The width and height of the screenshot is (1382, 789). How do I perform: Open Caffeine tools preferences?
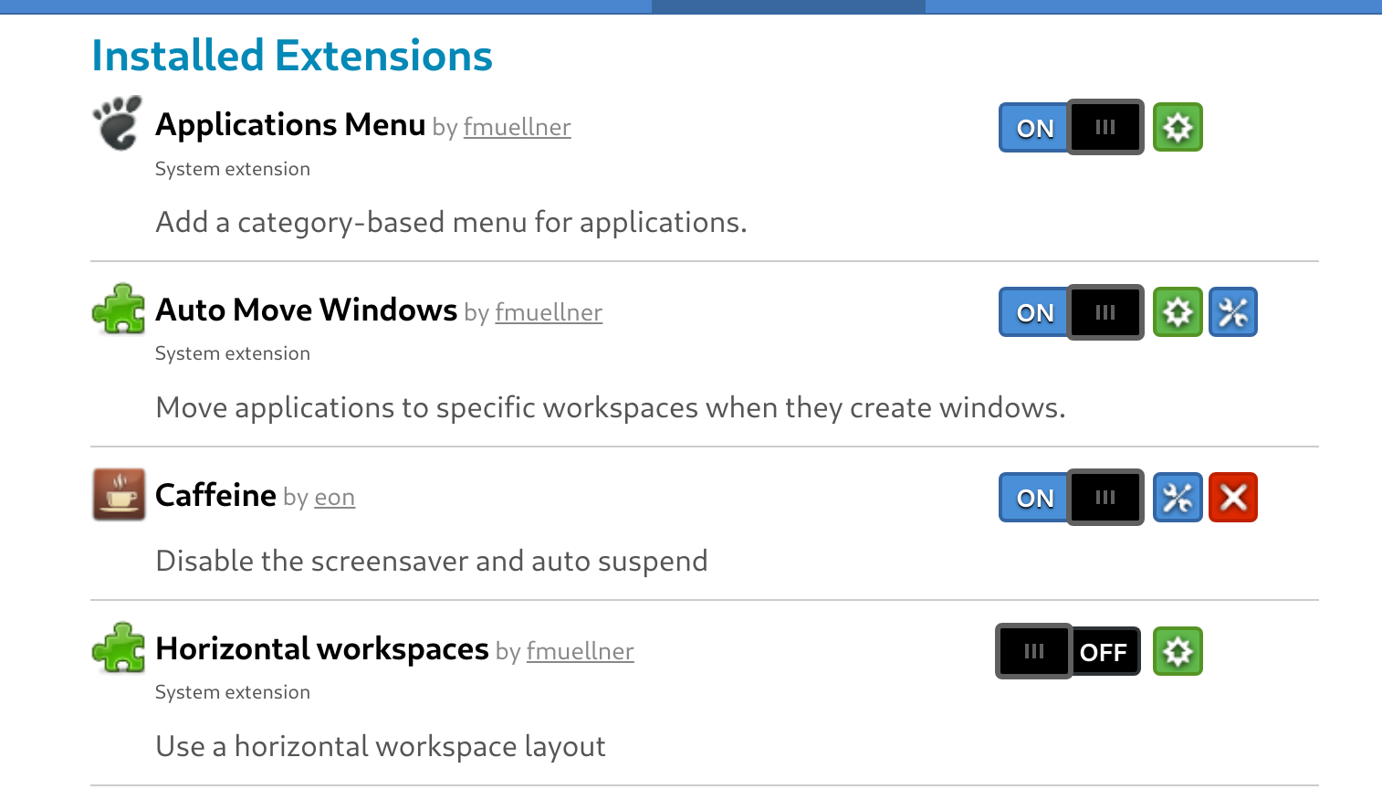click(x=1178, y=498)
